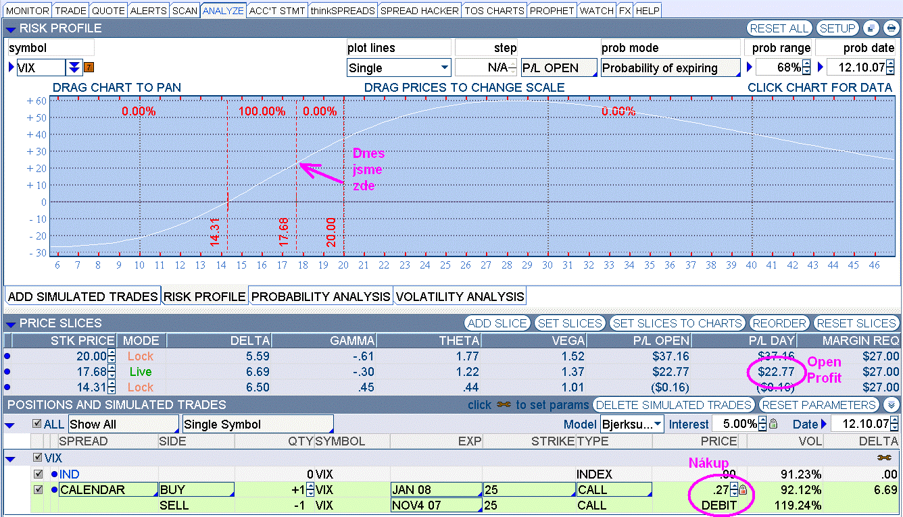
Task: Open the symbol lookup double-arrow beside VIX
Action: pos(74,67)
